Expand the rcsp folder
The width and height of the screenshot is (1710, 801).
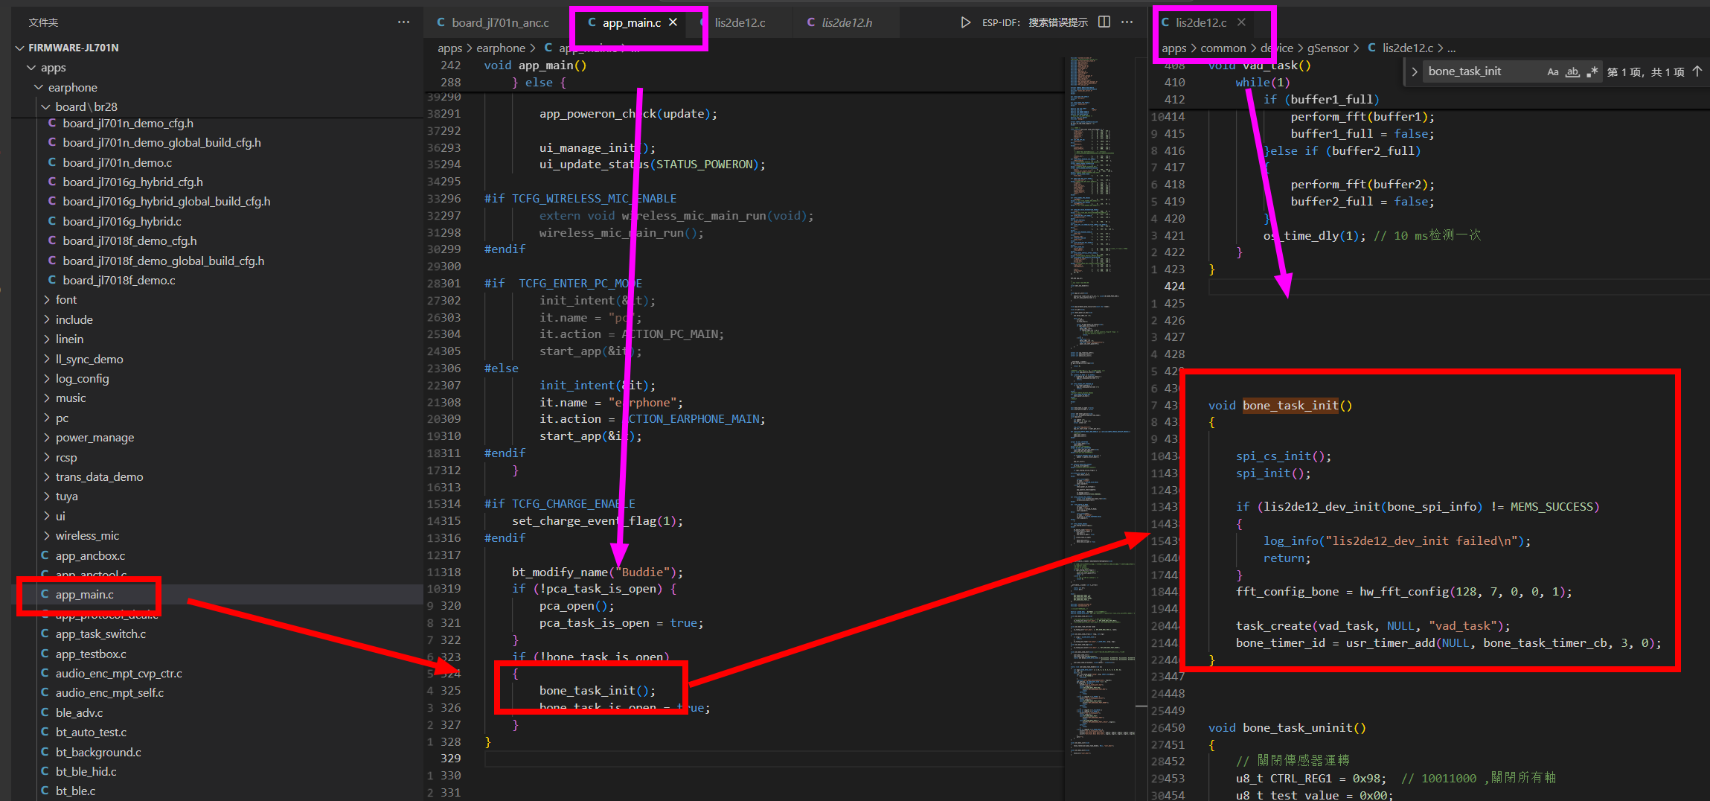tap(65, 457)
